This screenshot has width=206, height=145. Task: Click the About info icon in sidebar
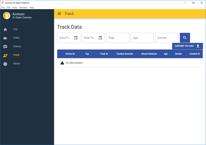(5, 64)
